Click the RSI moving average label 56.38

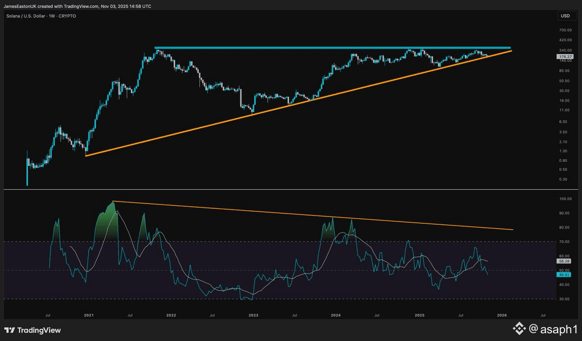565,260
